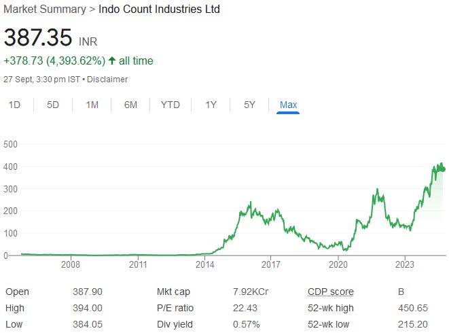
Task: Click the 300 y-axis label
Action: coord(10,189)
